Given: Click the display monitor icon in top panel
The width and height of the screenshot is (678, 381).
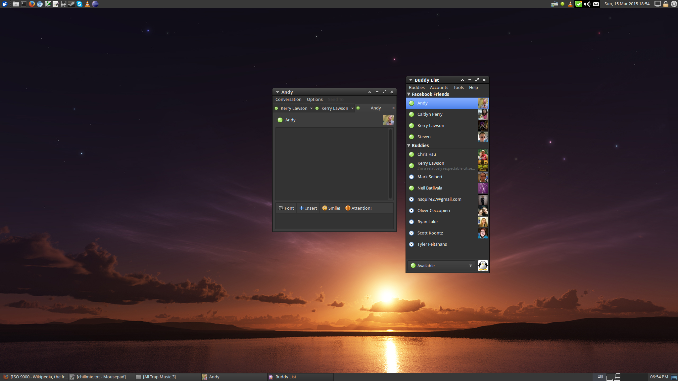Looking at the screenshot, I should click(658, 4).
